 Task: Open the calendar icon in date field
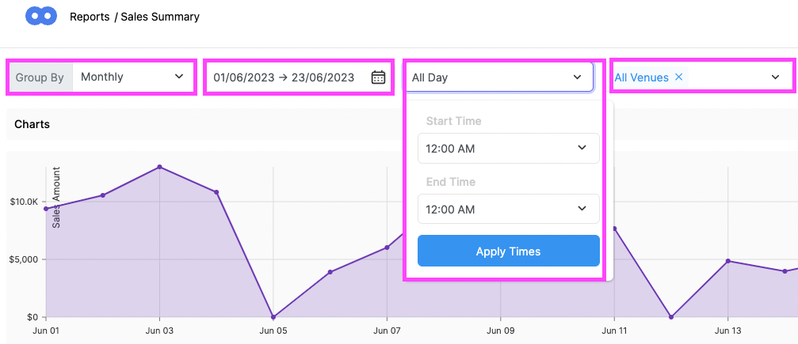tap(378, 77)
